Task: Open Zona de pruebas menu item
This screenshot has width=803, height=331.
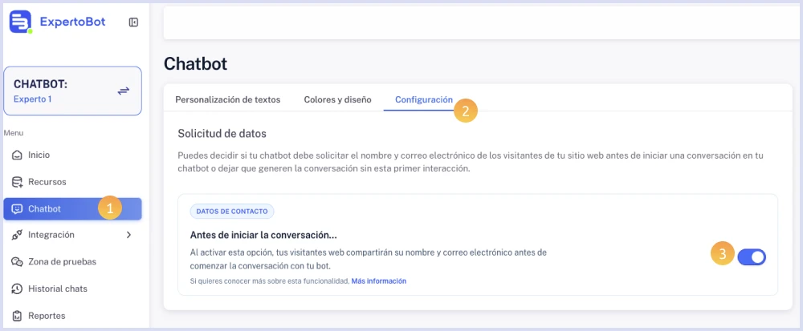Action: [73, 261]
